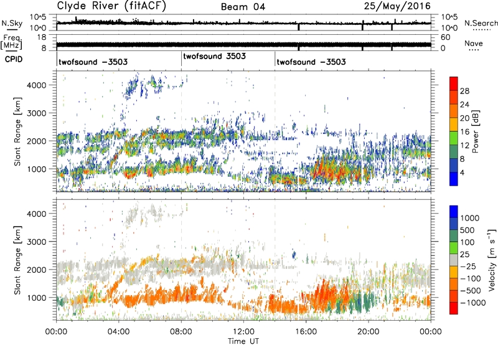Click the velocity panel 'Slant Range [km]' axis title
This screenshot has height=345, width=498.
coord(17,260)
